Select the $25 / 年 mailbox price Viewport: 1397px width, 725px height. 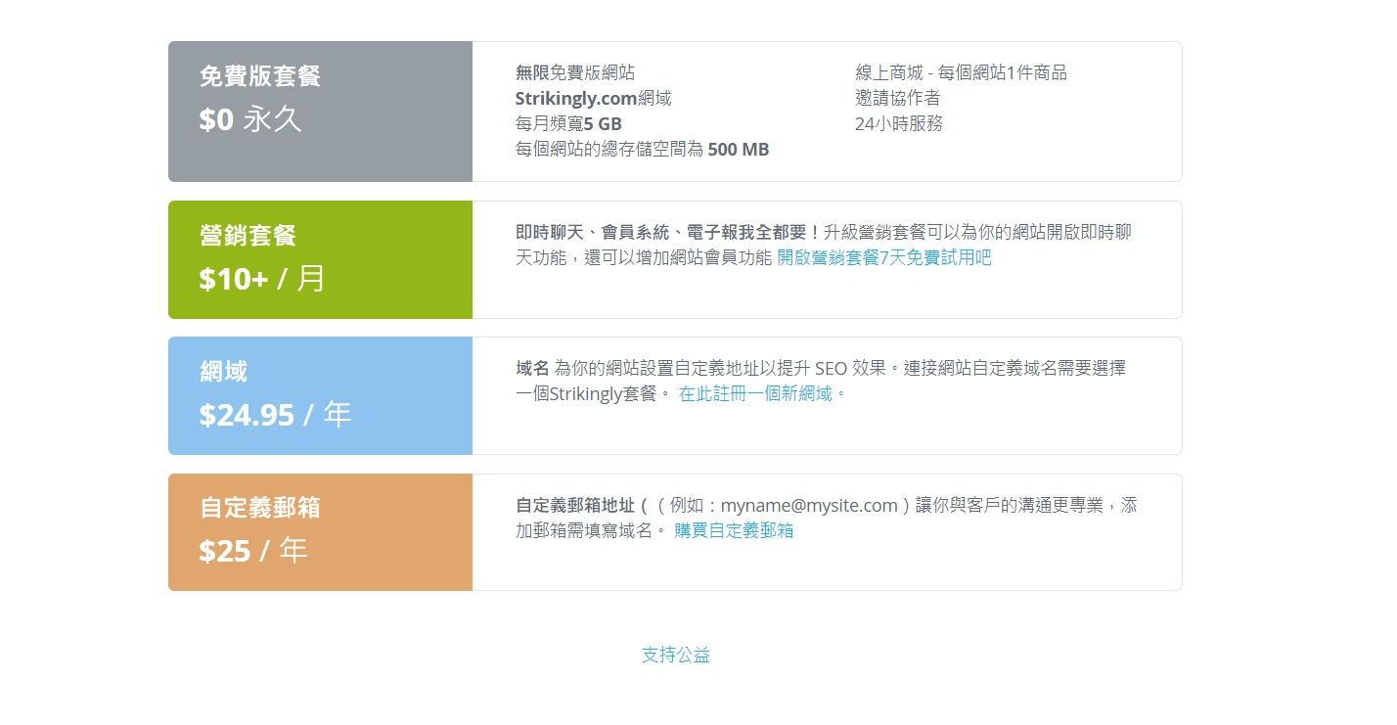coord(253,551)
